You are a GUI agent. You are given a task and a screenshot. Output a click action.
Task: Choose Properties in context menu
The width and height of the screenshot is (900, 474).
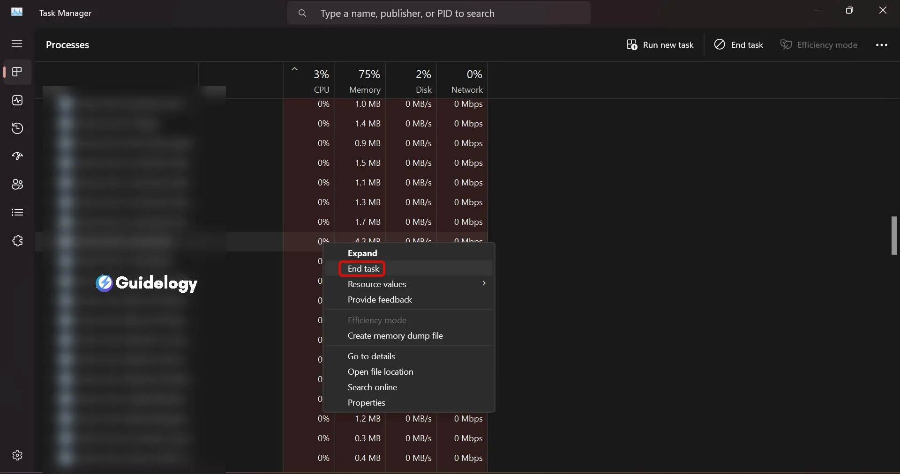click(x=409, y=403)
